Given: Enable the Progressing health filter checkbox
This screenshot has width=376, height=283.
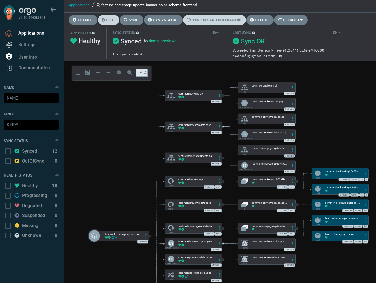Looking at the screenshot, I should [8, 196].
